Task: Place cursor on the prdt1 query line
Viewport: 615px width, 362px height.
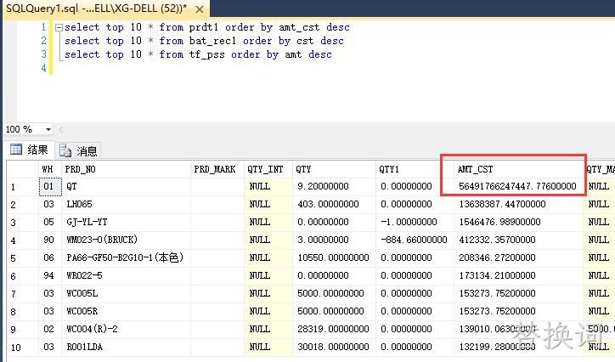Action: 206,27
